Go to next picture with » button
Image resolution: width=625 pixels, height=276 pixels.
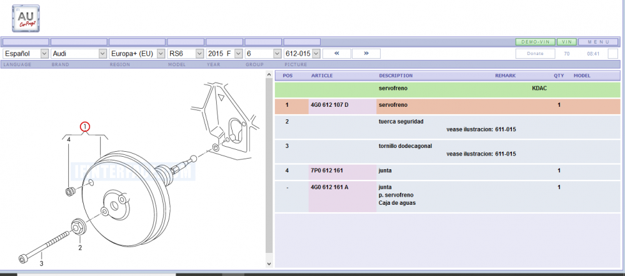click(366, 53)
